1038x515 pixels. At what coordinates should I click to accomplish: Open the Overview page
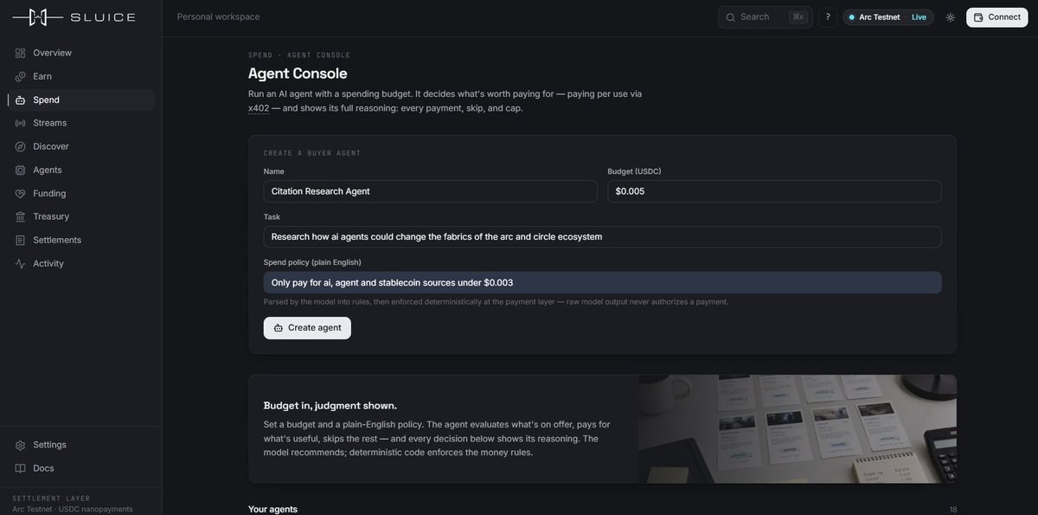[81, 53]
